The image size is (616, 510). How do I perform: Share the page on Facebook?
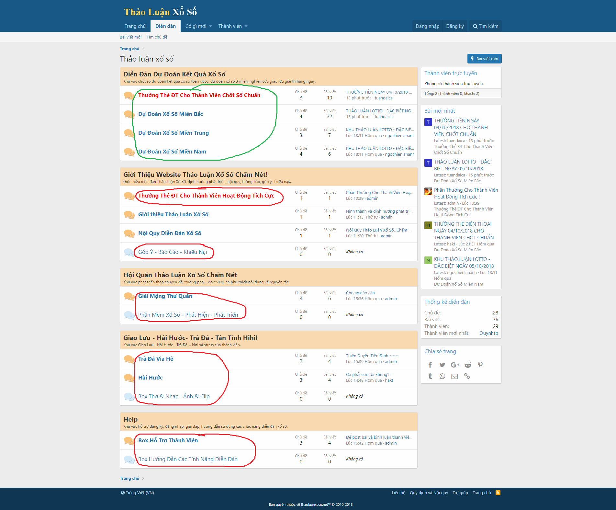click(430, 365)
